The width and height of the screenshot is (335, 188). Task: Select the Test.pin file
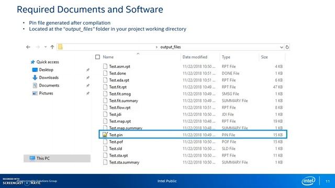coord(116,135)
